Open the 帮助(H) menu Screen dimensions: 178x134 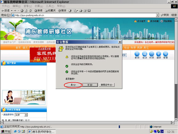click(61, 6)
